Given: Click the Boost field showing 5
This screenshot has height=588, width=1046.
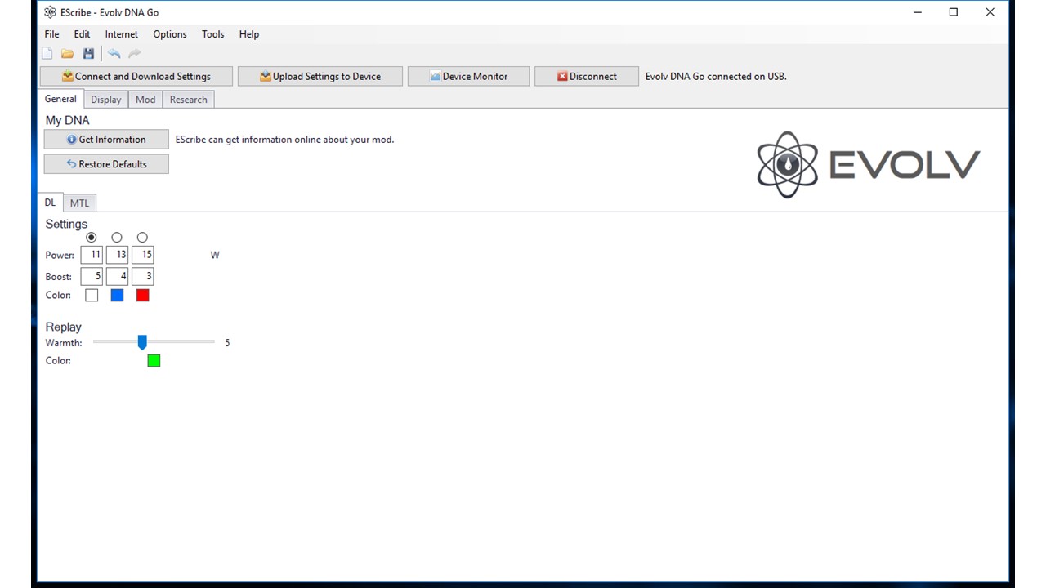Looking at the screenshot, I should (92, 276).
